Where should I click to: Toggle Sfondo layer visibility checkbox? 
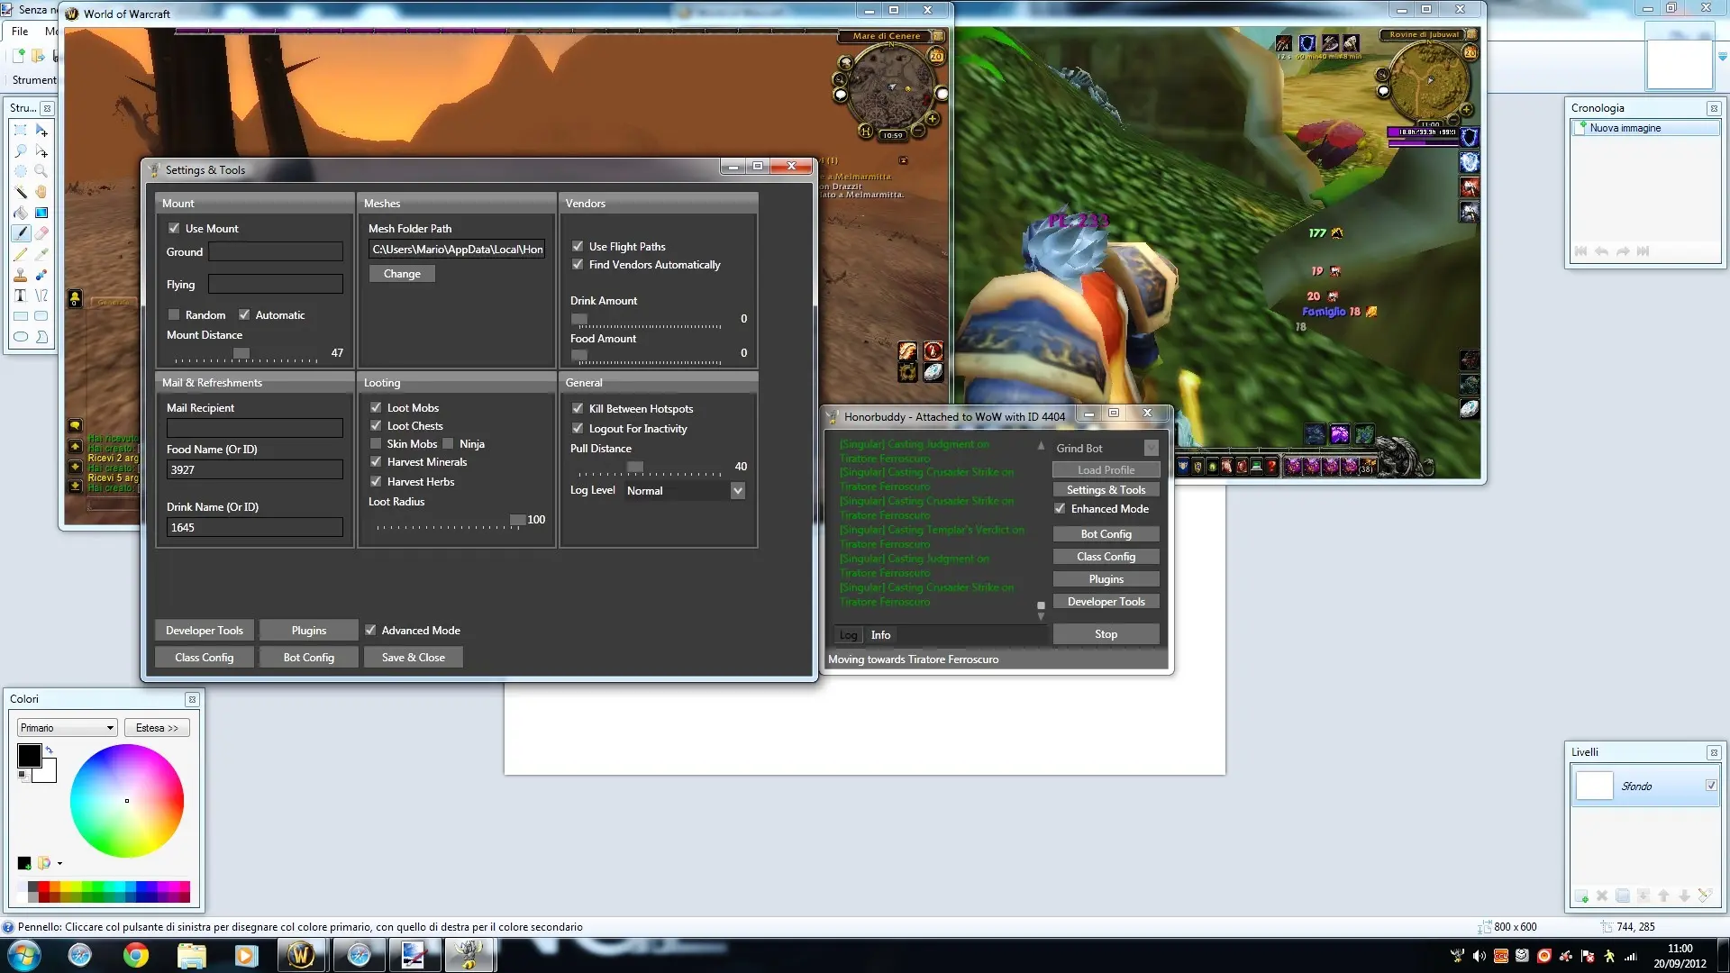1711,786
